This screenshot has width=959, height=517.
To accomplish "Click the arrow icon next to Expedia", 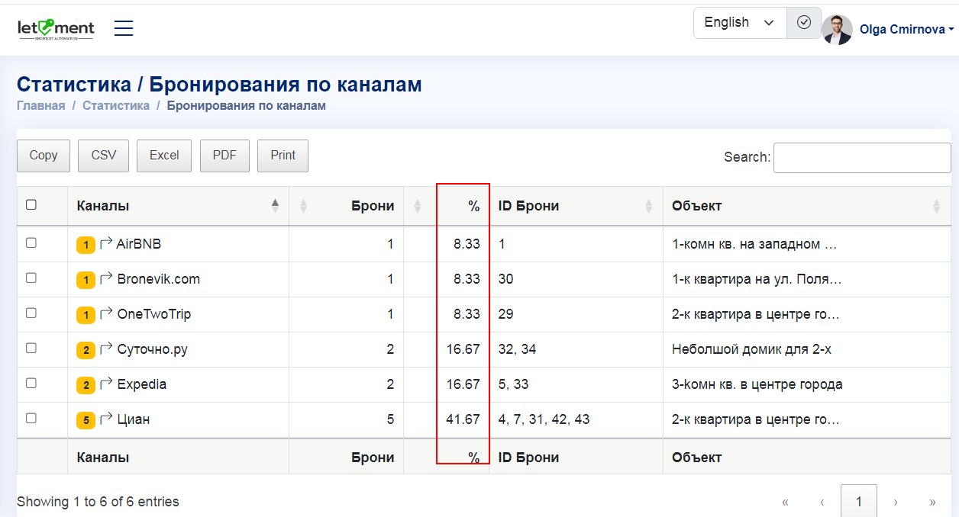I will [106, 384].
